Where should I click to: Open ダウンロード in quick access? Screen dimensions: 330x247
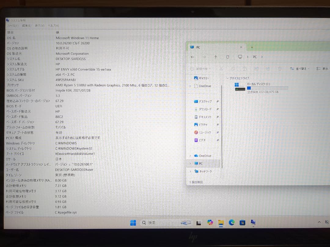click(203, 109)
